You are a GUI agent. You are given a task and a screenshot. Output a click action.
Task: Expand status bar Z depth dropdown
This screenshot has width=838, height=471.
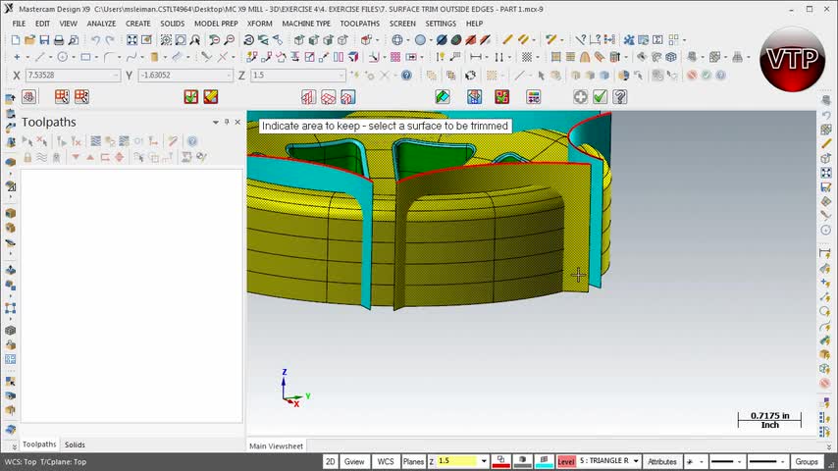(484, 461)
